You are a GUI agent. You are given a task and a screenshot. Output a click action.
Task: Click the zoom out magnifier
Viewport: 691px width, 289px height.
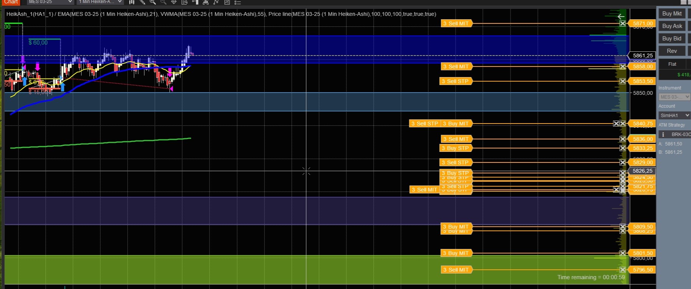[163, 2]
